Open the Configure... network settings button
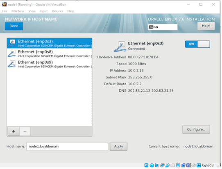222x169 pixels. click(196, 129)
